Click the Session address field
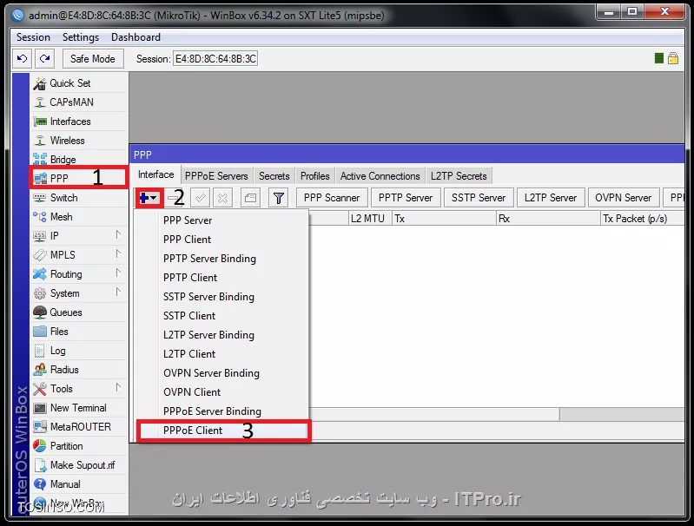 [215, 59]
